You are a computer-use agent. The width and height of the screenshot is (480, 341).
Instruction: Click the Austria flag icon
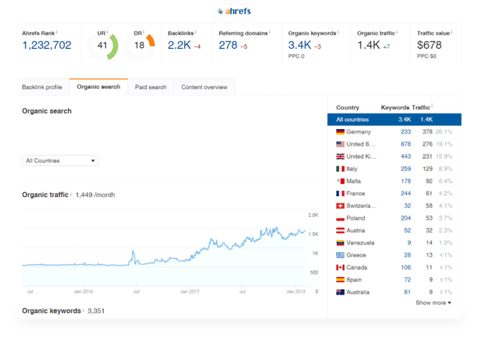click(340, 230)
